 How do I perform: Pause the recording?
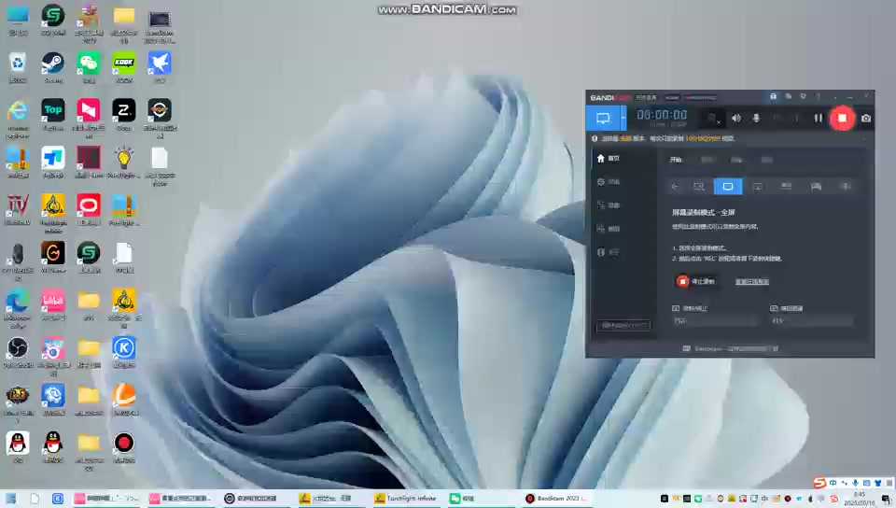(818, 118)
